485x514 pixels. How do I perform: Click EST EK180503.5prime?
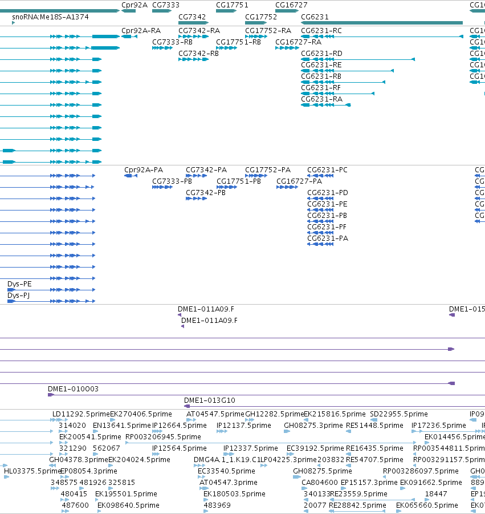(x=234, y=493)
